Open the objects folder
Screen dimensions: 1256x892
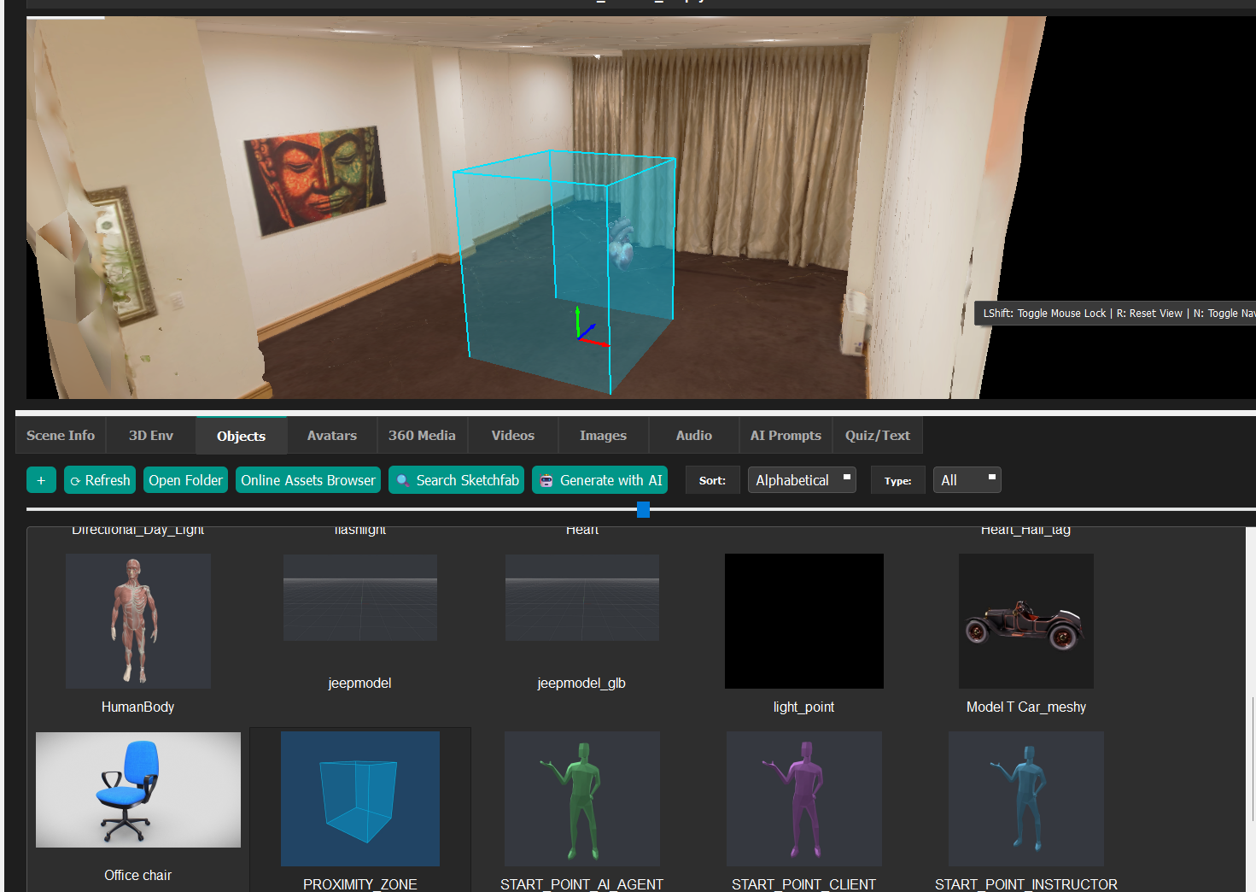point(185,480)
